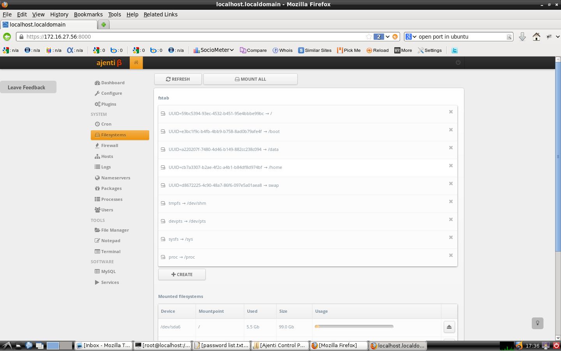The width and height of the screenshot is (561, 351).
Task: Click the CREATE button under fstab
Action: pos(182,275)
